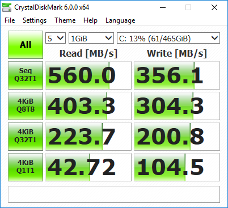Screen dimensions: 228x208
Task: Start the Seq Q32T1 test
Action: point(26,75)
